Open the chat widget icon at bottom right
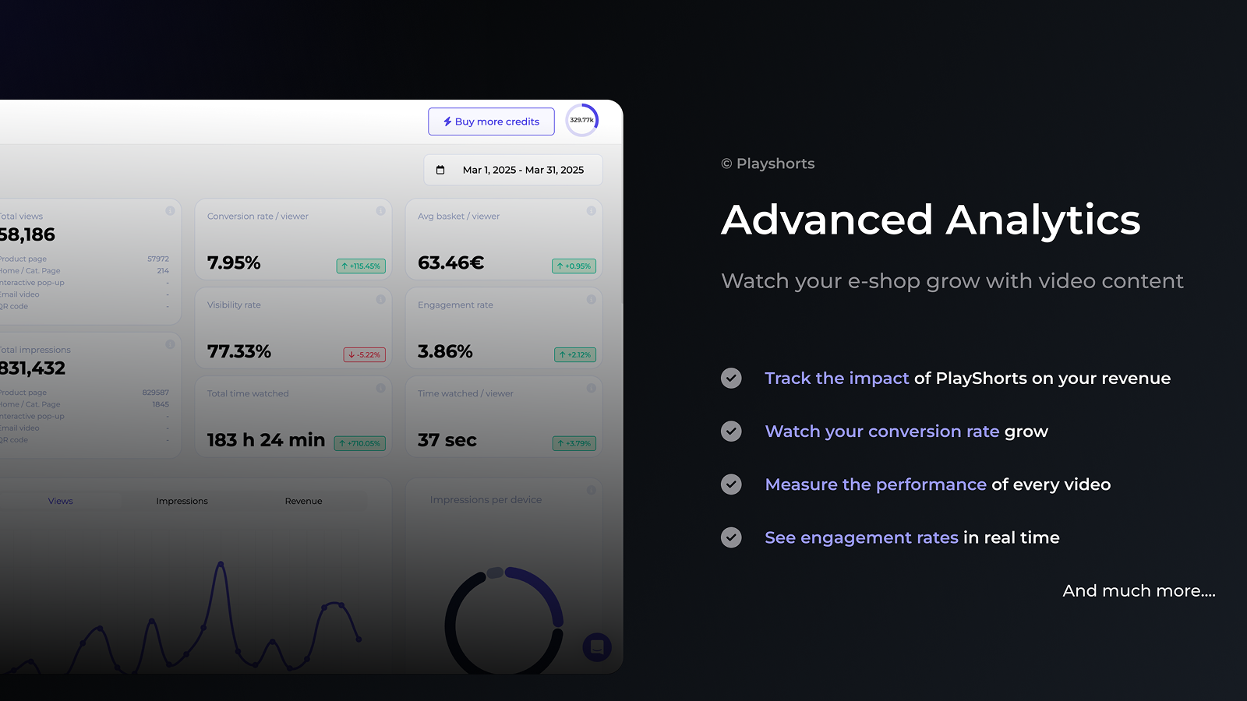The width and height of the screenshot is (1247, 701). pos(598,647)
